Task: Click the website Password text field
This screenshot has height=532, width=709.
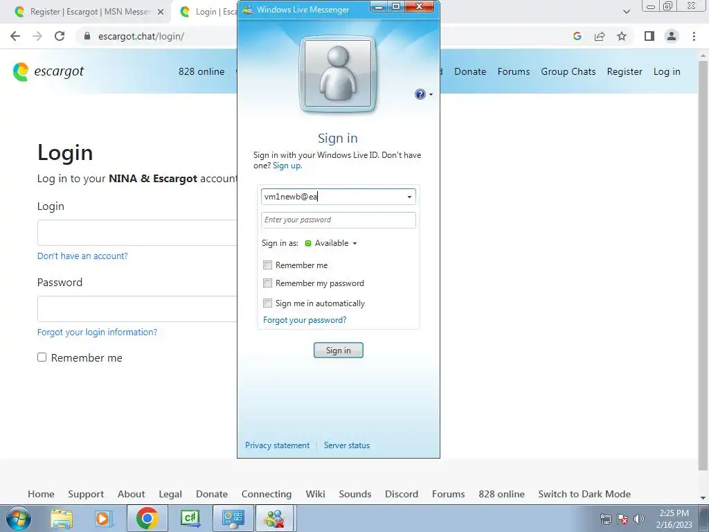Action: [138, 309]
